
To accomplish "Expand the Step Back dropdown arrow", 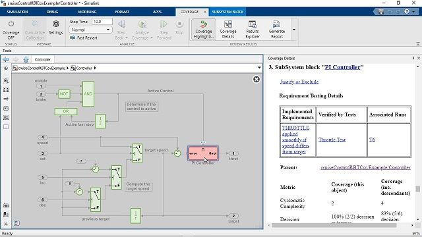I will tap(127, 38).
